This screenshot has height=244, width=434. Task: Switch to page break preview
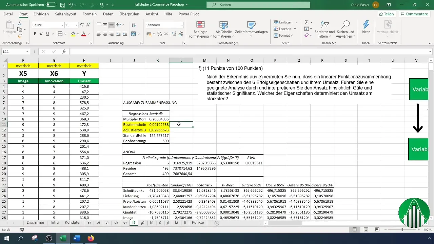click(377, 230)
